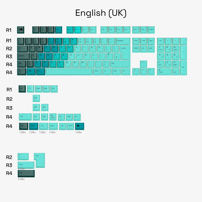Toggle the caps lock keycap
The width and height of the screenshot is (202, 202).
(23, 56)
